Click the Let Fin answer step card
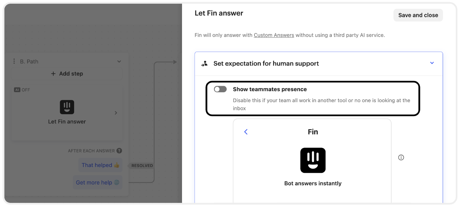The width and height of the screenshot is (461, 208). (67, 113)
